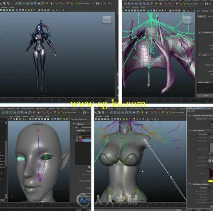The image size is (213, 211).
Task: Click the blue smooth-shade cube icon in the hair rig window
Action: pyautogui.click(x=151, y=10)
